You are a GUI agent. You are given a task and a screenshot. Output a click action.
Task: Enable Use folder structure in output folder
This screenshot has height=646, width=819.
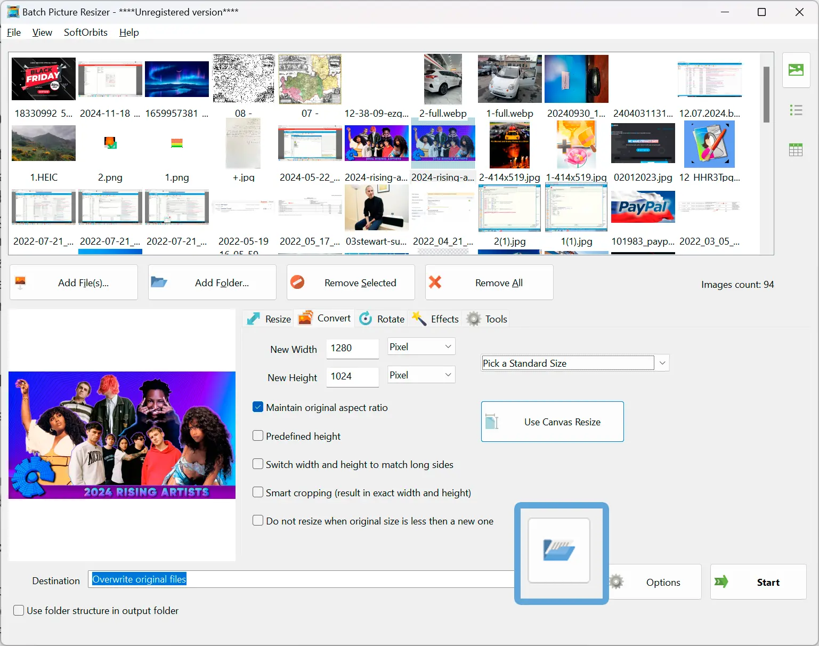click(19, 610)
